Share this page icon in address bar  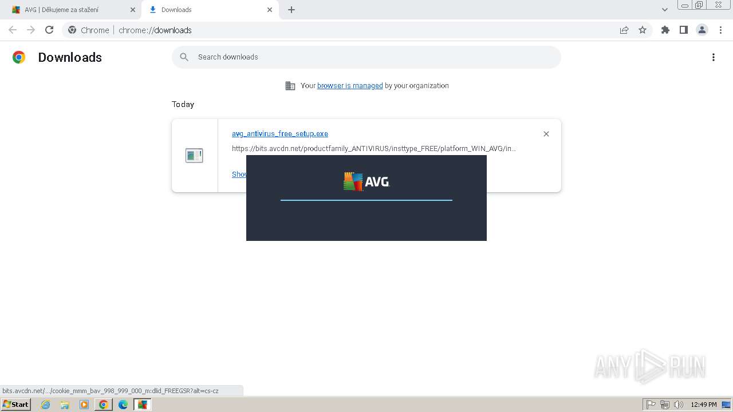pos(624,30)
